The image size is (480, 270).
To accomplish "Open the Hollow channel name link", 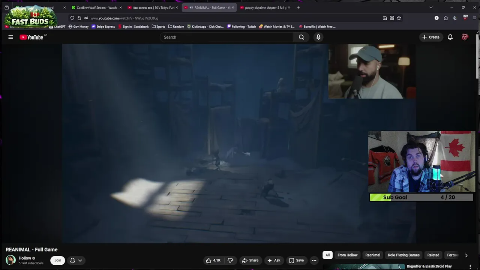I will point(25,258).
